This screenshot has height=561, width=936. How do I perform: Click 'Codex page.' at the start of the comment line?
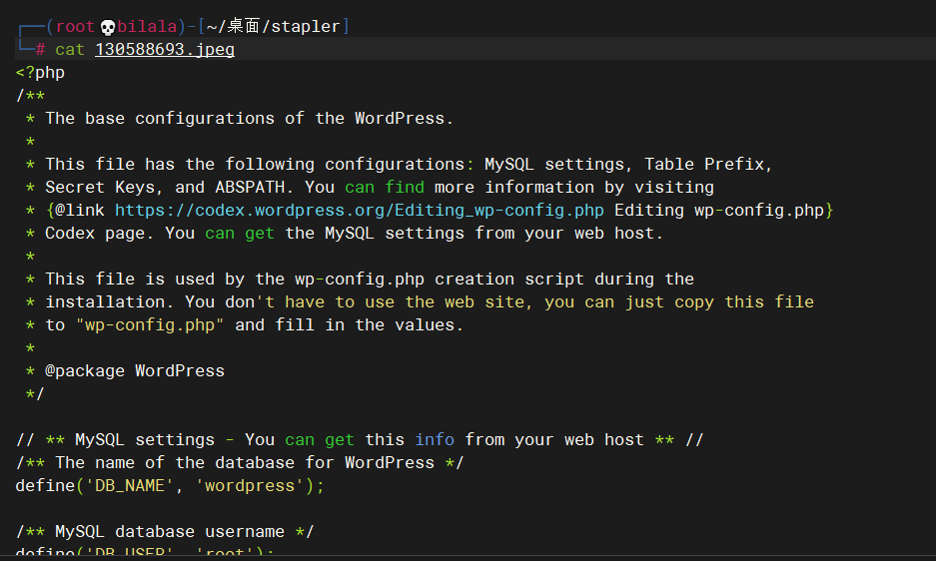click(x=100, y=234)
